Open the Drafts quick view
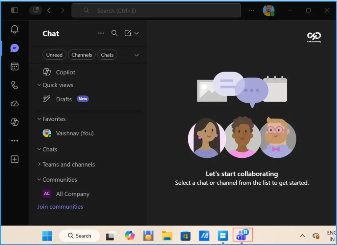 click(x=88, y=99)
